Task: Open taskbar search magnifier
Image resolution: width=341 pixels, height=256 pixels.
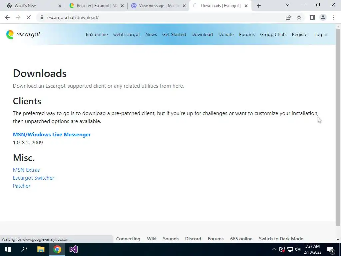Action: coord(24,249)
